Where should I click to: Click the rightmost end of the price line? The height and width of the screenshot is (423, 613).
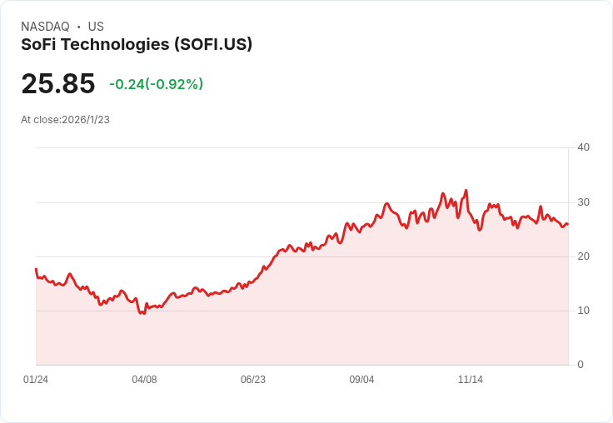pos(567,224)
